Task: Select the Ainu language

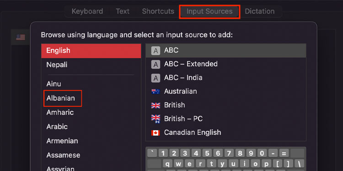Action: click(91, 84)
